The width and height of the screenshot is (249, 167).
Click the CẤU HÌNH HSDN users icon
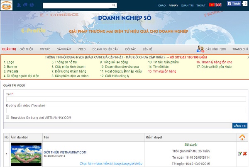click(200, 49)
